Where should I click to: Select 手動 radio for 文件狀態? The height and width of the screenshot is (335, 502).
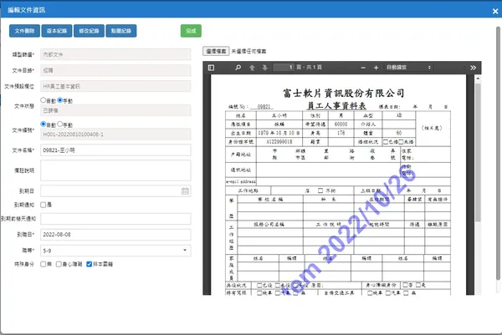tap(60, 100)
